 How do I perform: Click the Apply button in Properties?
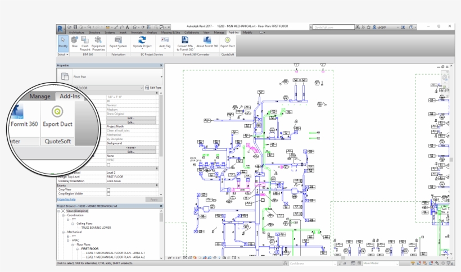click(154, 200)
